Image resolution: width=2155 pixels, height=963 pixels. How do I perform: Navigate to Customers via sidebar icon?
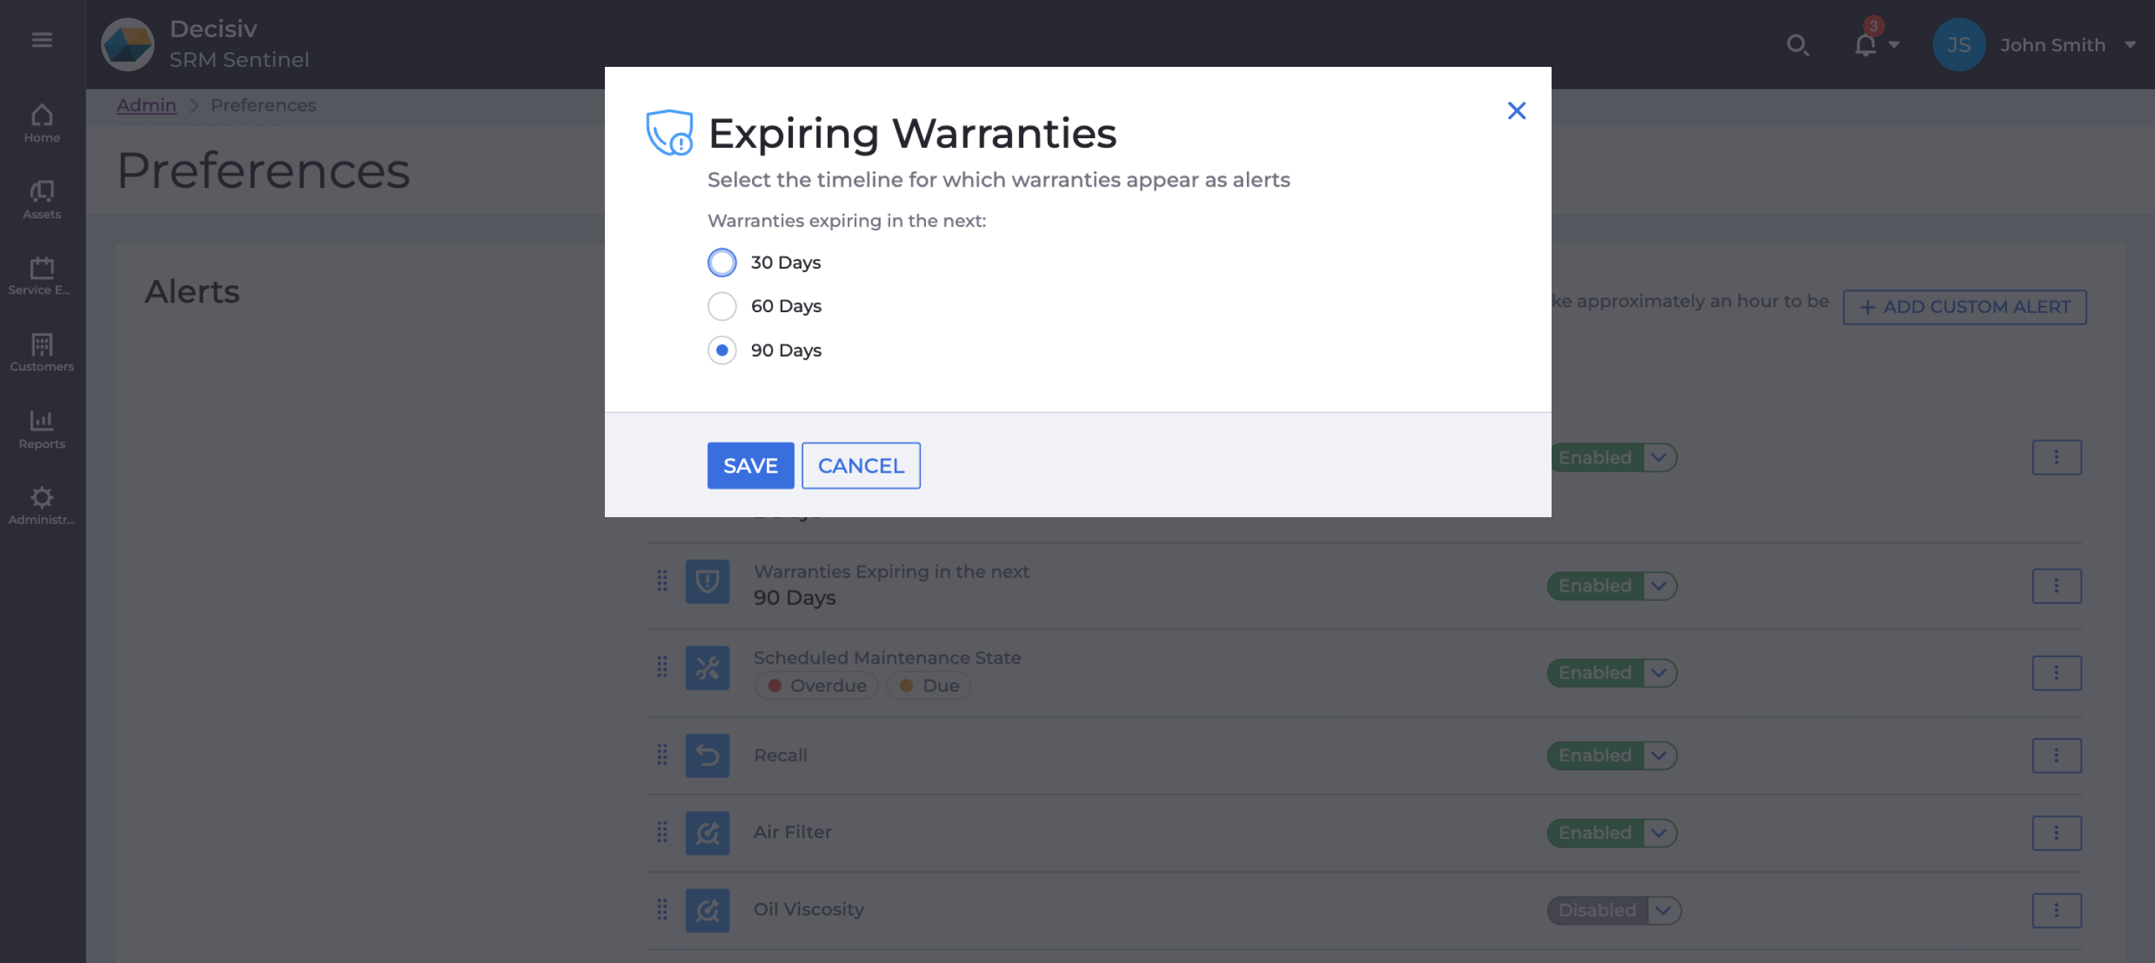(x=41, y=351)
